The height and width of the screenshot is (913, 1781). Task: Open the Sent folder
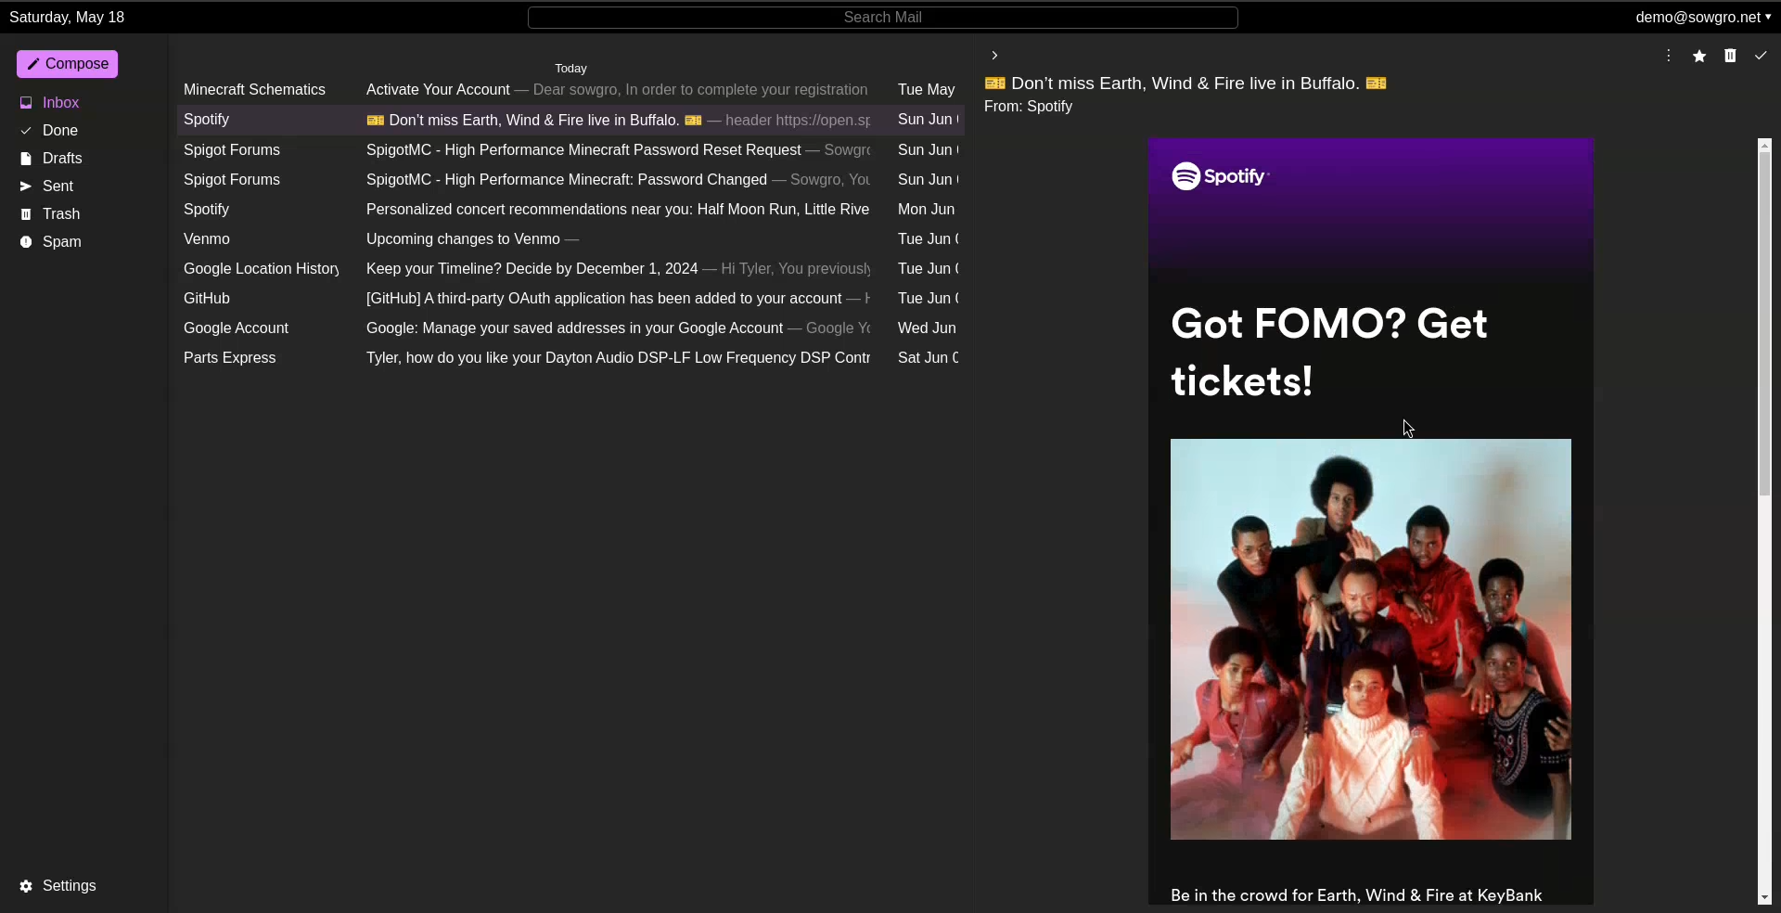coord(58,186)
